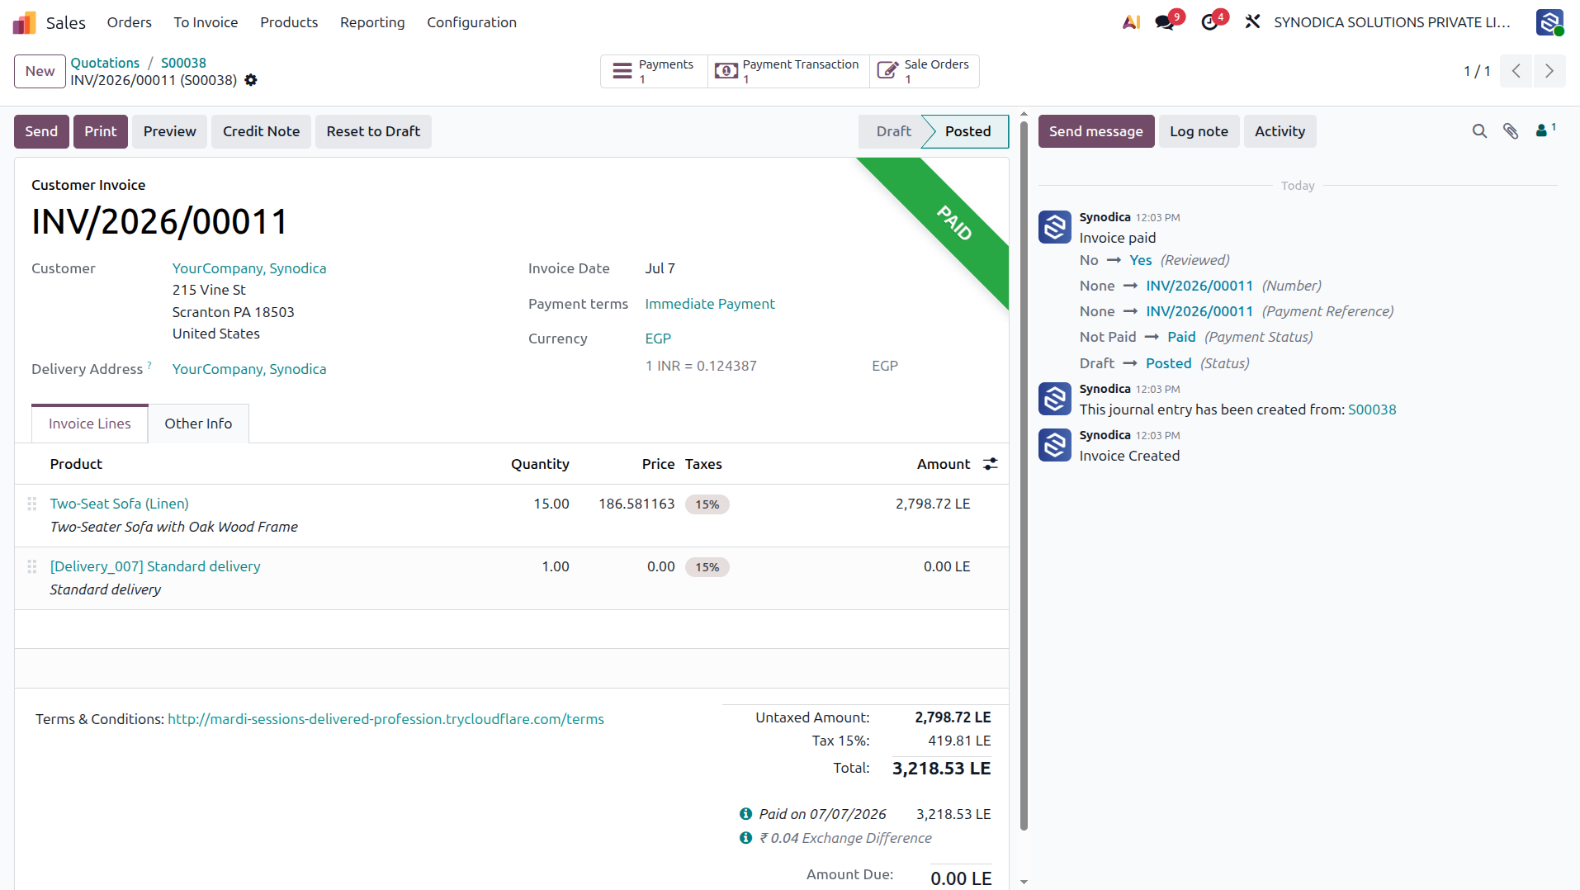This screenshot has height=890, width=1580.
Task: Click quantity 15.00 cell
Action: tap(551, 504)
